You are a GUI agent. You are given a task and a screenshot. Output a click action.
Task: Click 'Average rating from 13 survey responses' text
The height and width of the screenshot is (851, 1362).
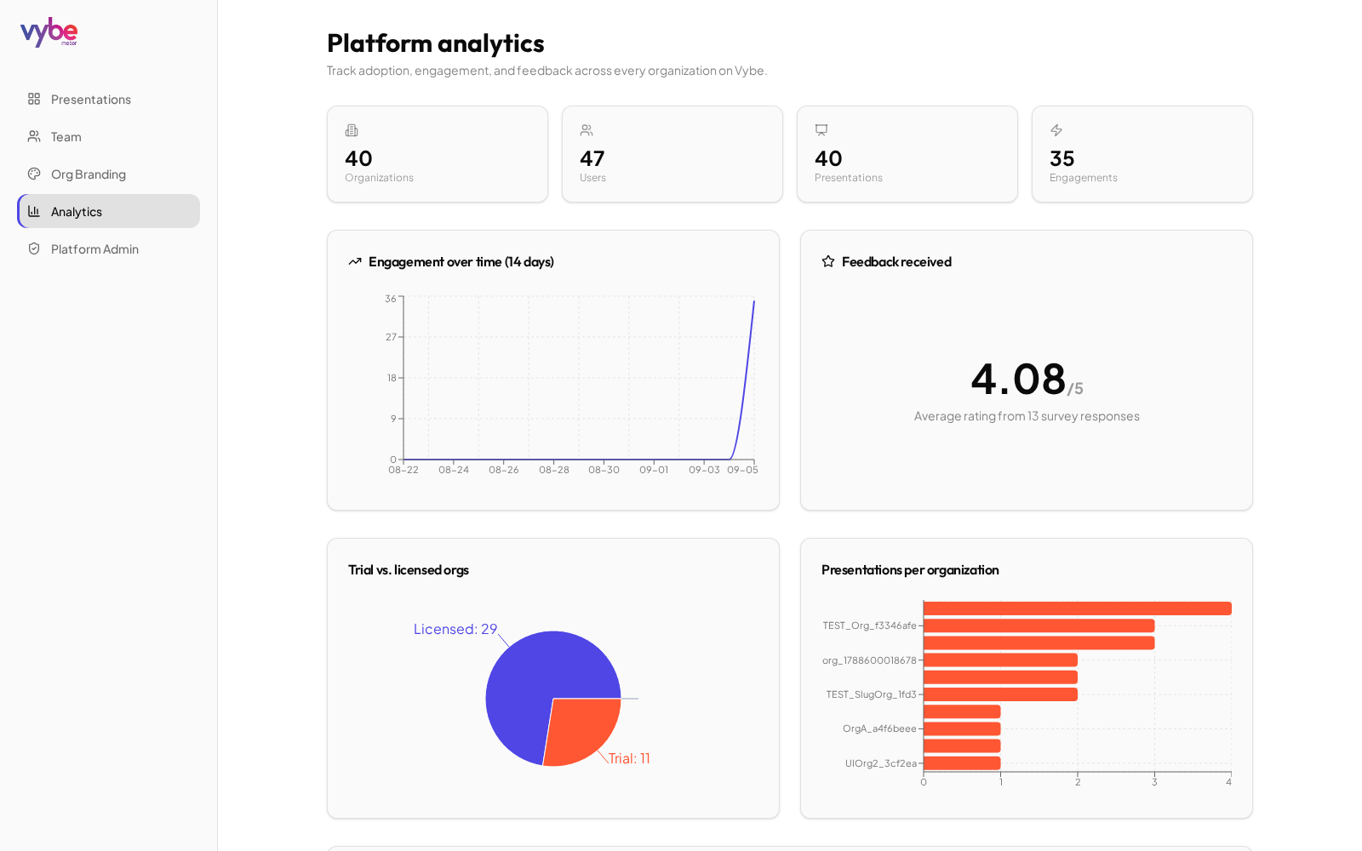click(1027, 416)
